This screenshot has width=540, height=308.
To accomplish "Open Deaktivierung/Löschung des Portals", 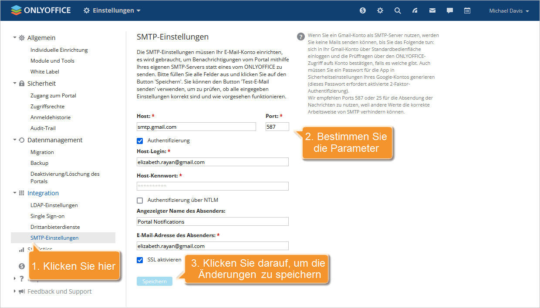I will click(65, 177).
